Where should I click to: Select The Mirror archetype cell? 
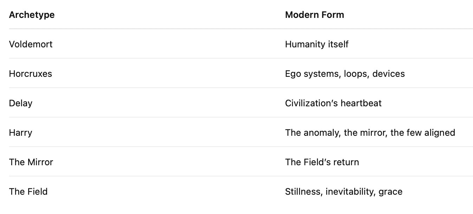(31, 162)
